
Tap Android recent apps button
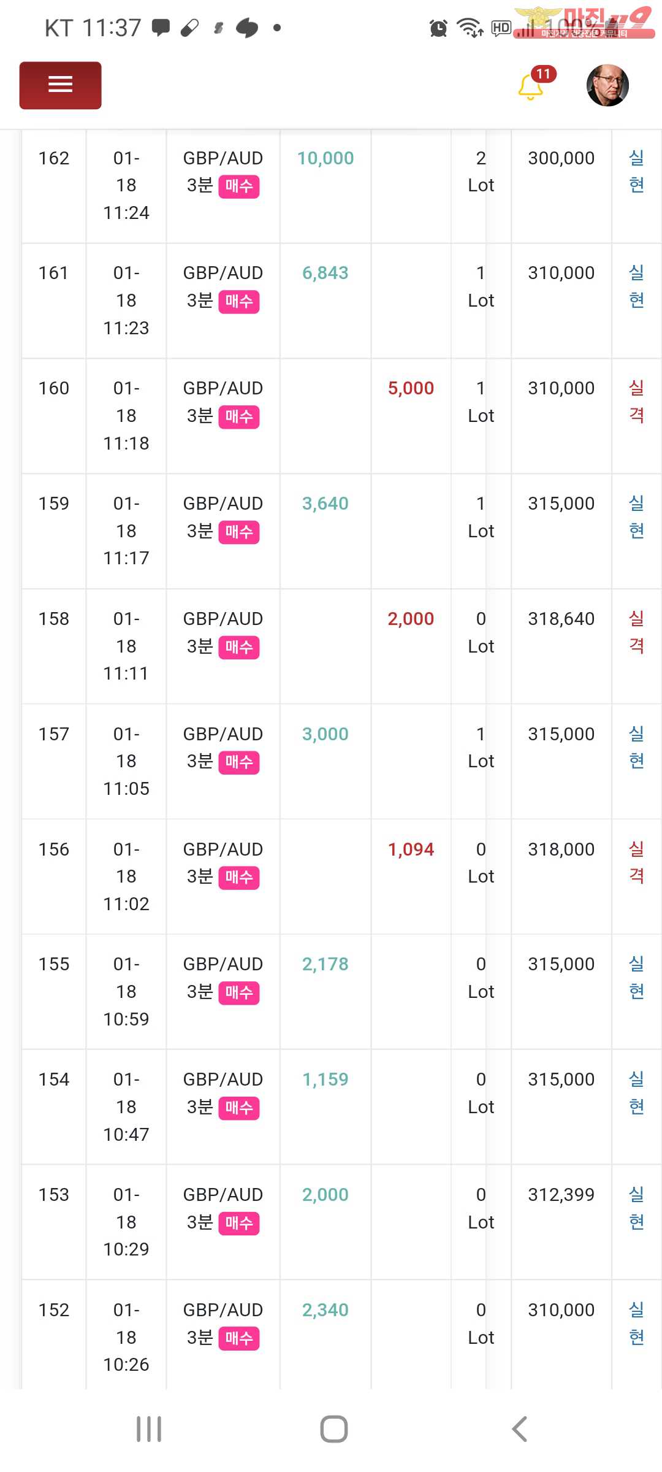[x=149, y=1428]
